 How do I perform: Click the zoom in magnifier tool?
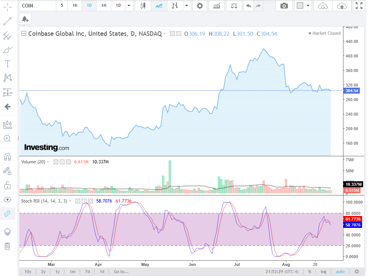(x=7, y=138)
